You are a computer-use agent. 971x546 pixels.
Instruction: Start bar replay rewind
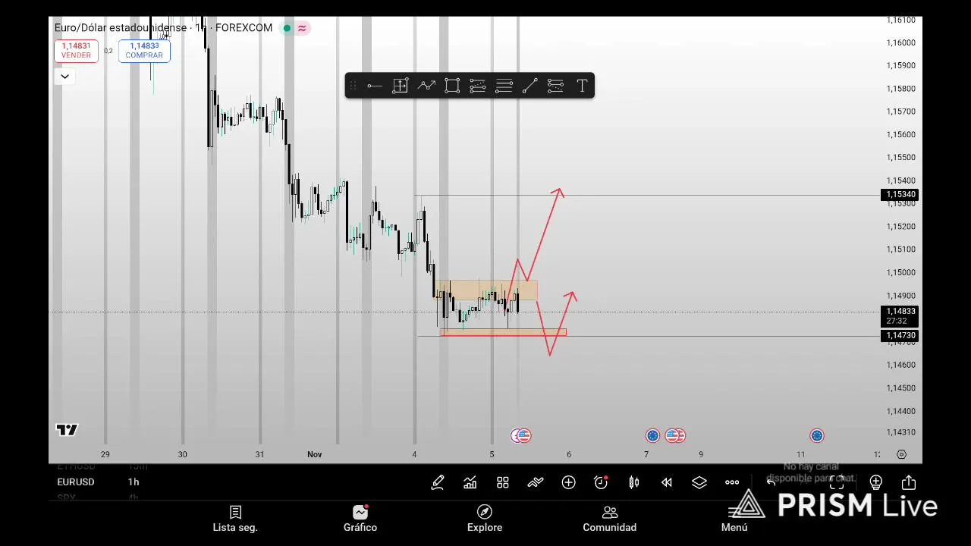[x=667, y=482]
